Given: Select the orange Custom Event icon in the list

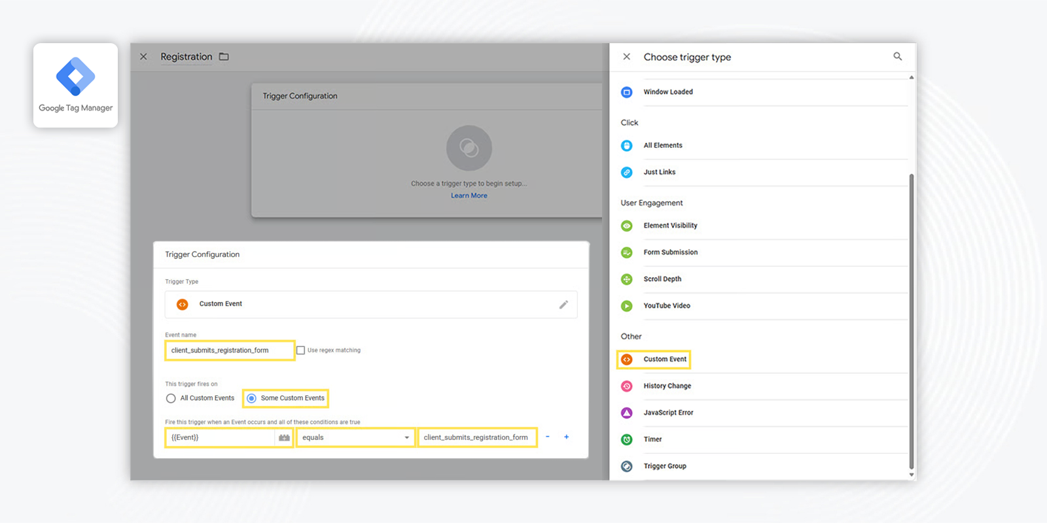Looking at the screenshot, I should (626, 360).
